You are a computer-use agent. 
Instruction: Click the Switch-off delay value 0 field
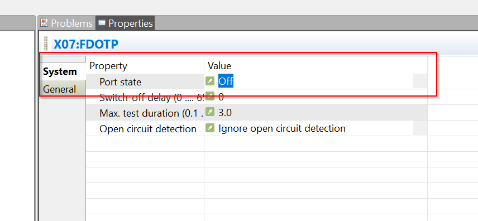(x=316, y=97)
